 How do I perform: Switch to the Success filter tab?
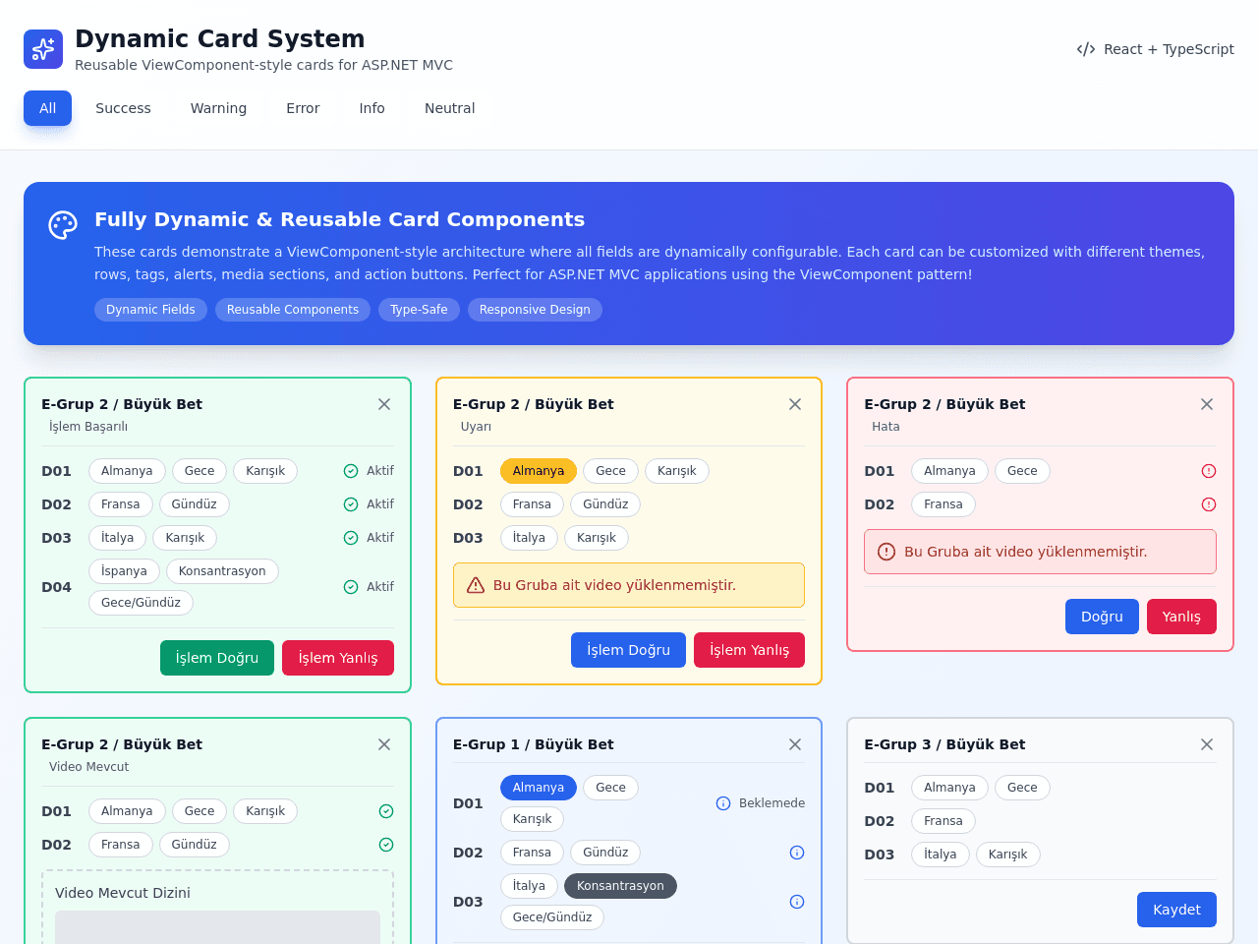(123, 108)
